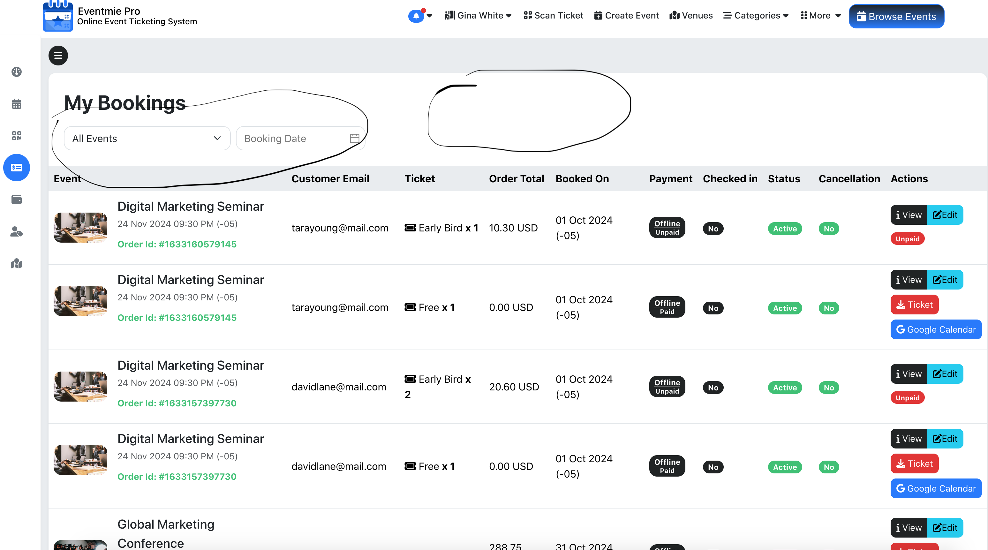Image resolution: width=988 pixels, height=550 pixels.
Task: Click the users sidebar icon
Action: pos(17,232)
